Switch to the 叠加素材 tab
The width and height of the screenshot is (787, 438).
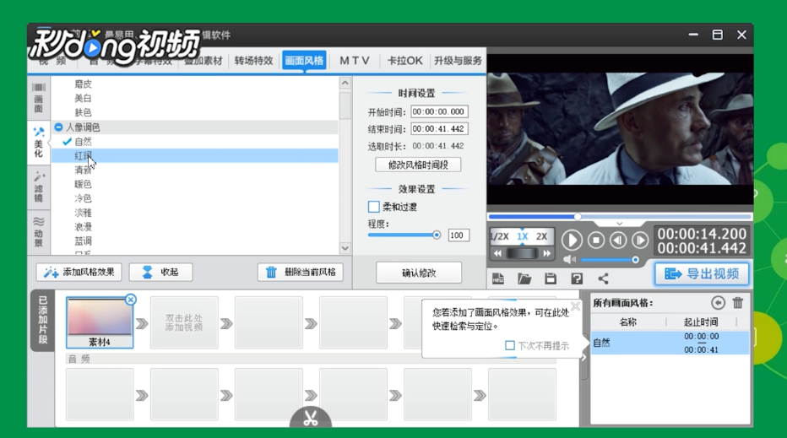coord(204,61)
